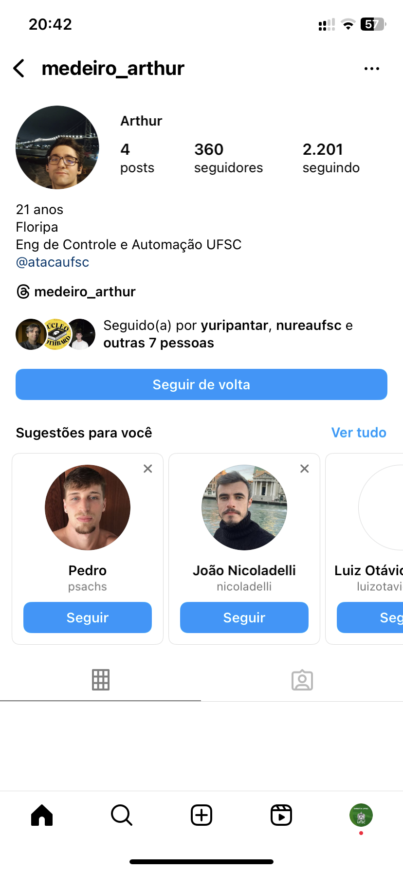The height and width of the screenshot is (872, 403).
Task: Follow João Nicoladelli with Seguir button
Action: tap(244, 618)
